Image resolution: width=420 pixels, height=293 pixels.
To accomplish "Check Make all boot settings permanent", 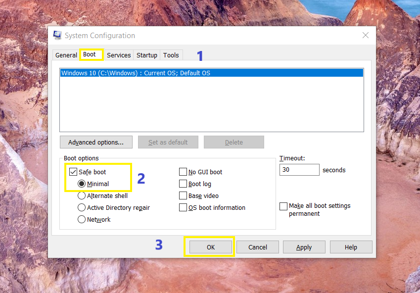I will coord(283,206).
